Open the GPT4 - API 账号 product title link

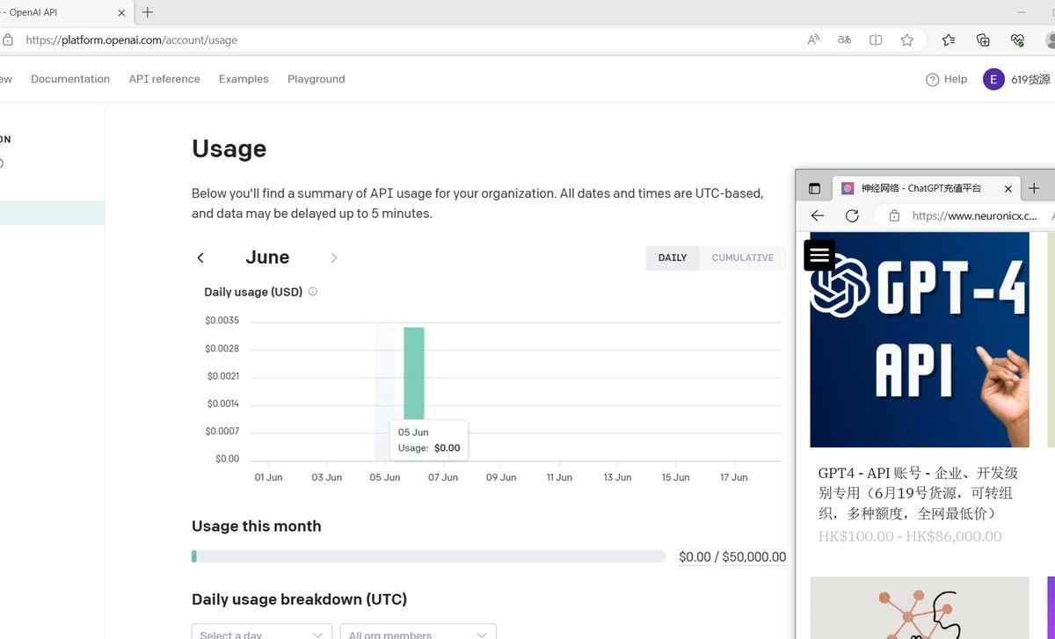click(x=919, y=493)
